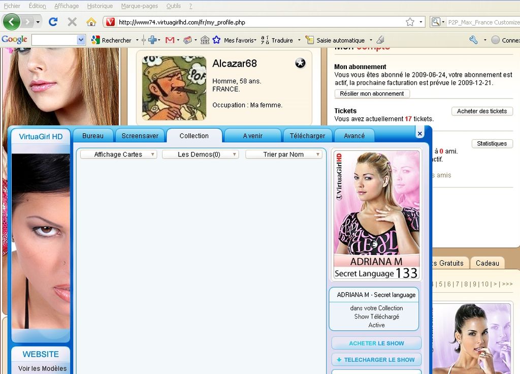Open the address bar history dropdown
520x374 pixels.
point(420,22)
